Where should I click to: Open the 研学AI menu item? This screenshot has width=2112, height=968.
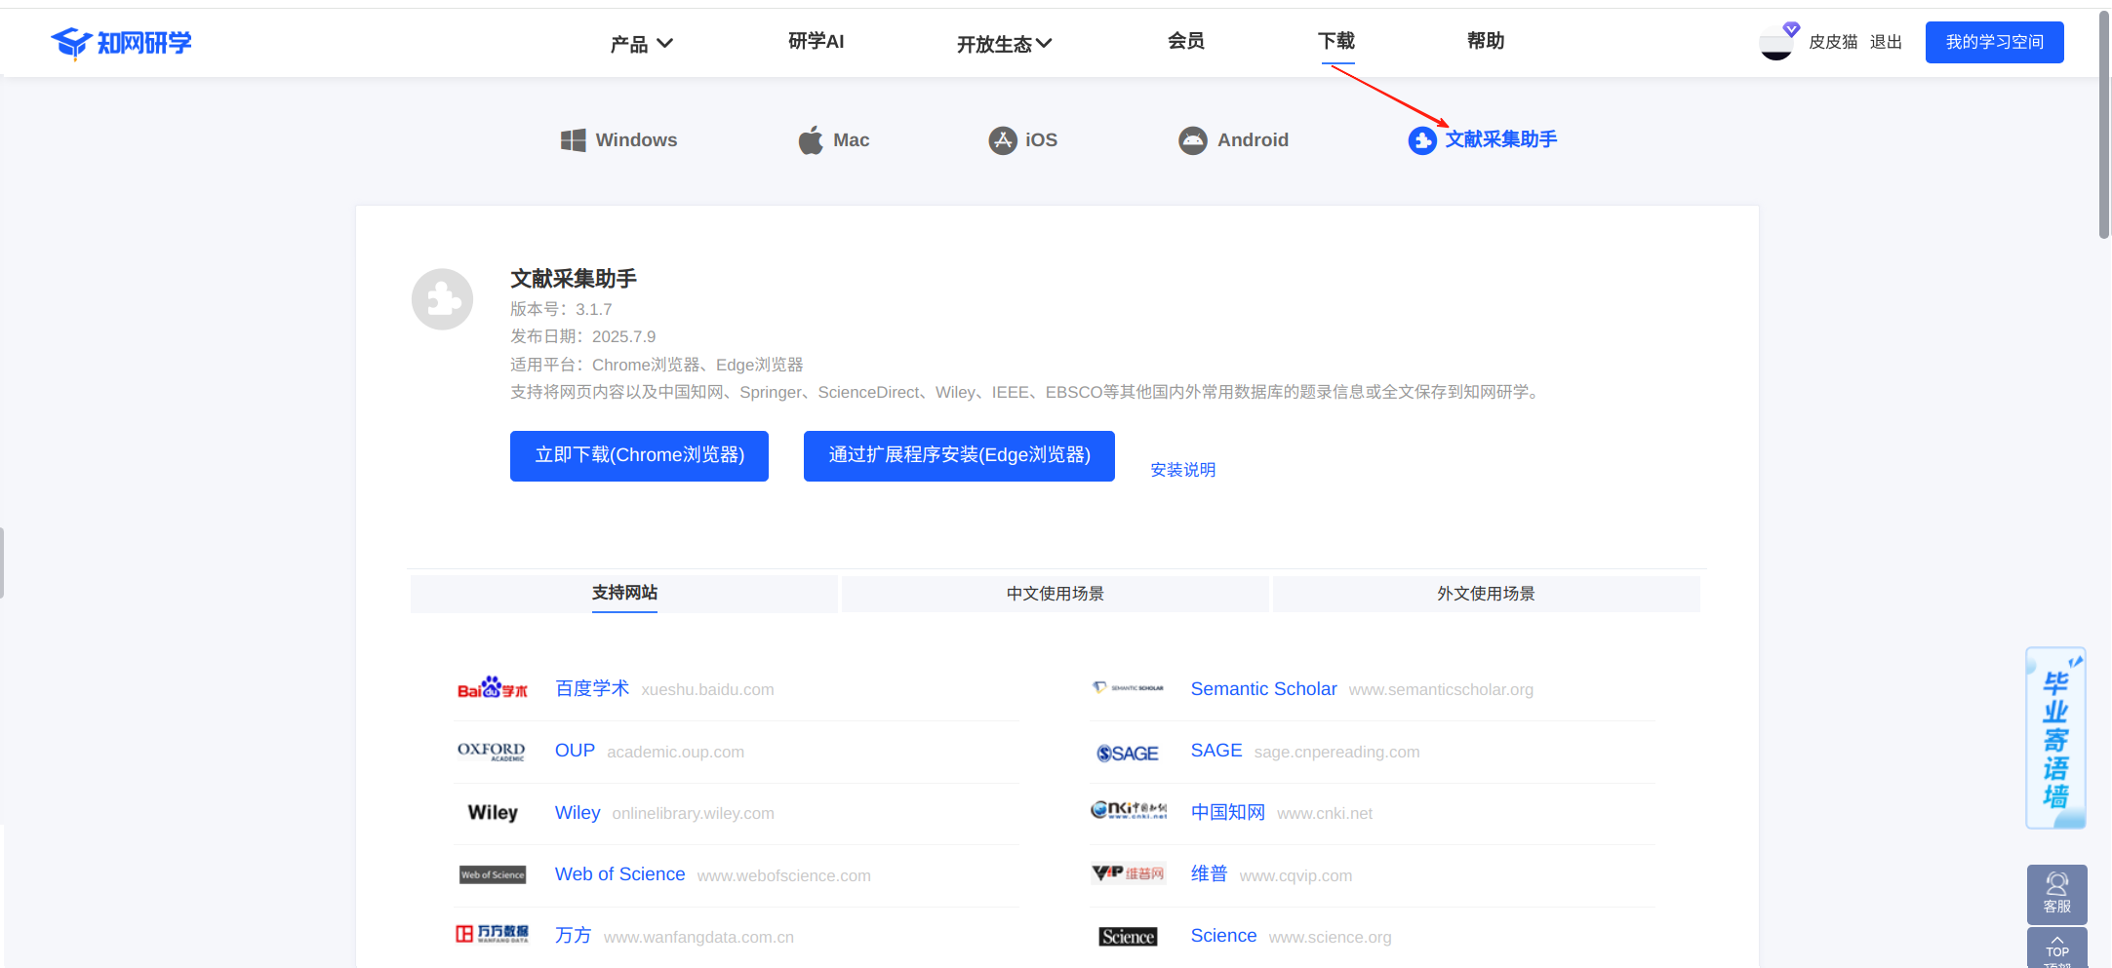tap(816, 41)
